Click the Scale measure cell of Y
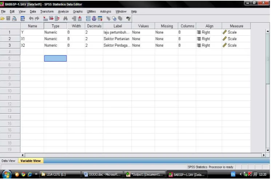The height and width of the screenshot is (180, 271). pos(236,32)
